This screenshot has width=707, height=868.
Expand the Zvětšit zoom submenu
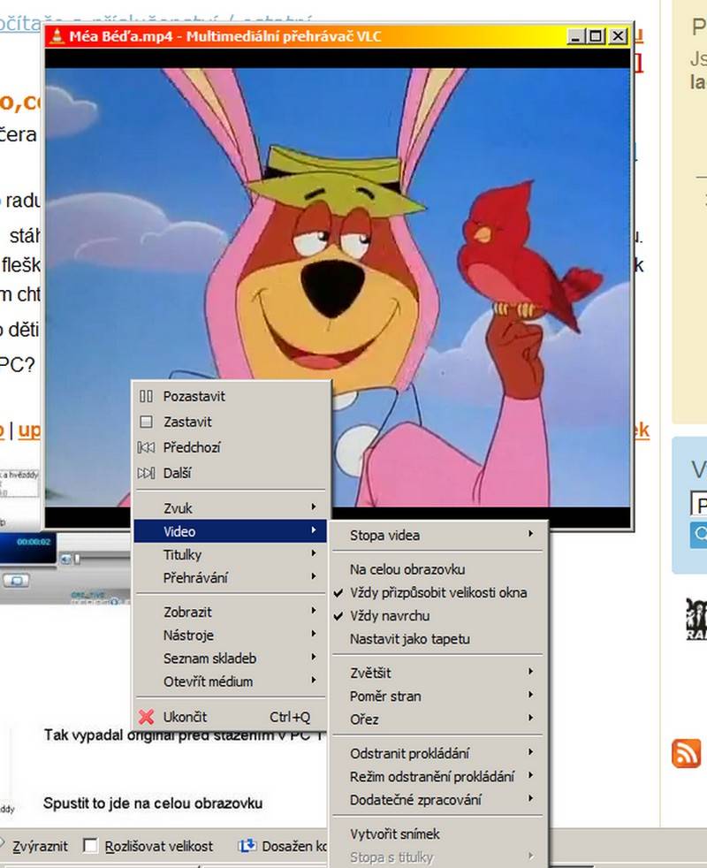pyautogui.click(x=437, y=674)
